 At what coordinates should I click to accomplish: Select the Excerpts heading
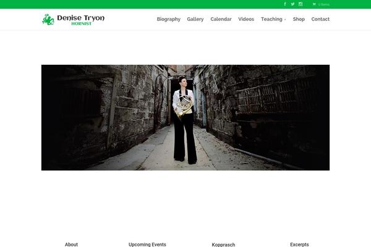[299, 245]
